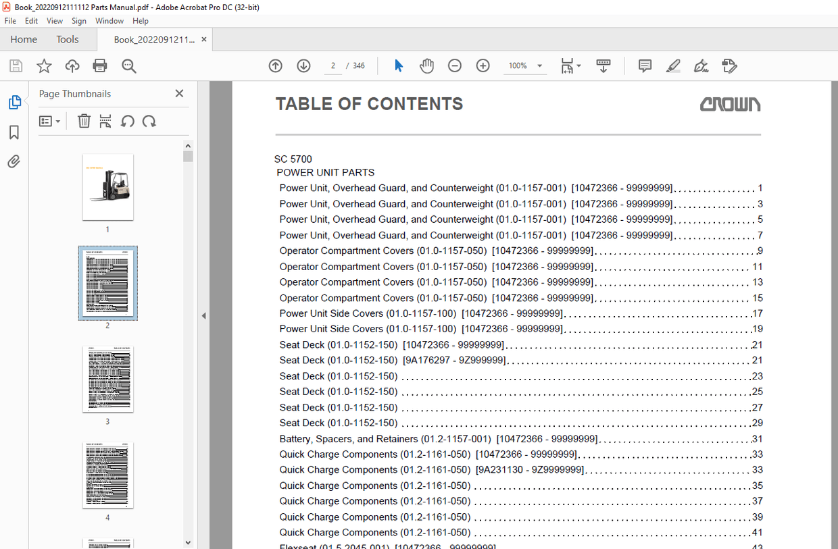The width and height of the screenshot is (838, 549).
Task: Add bookmark with the star icon
Action: coord(44,66)
